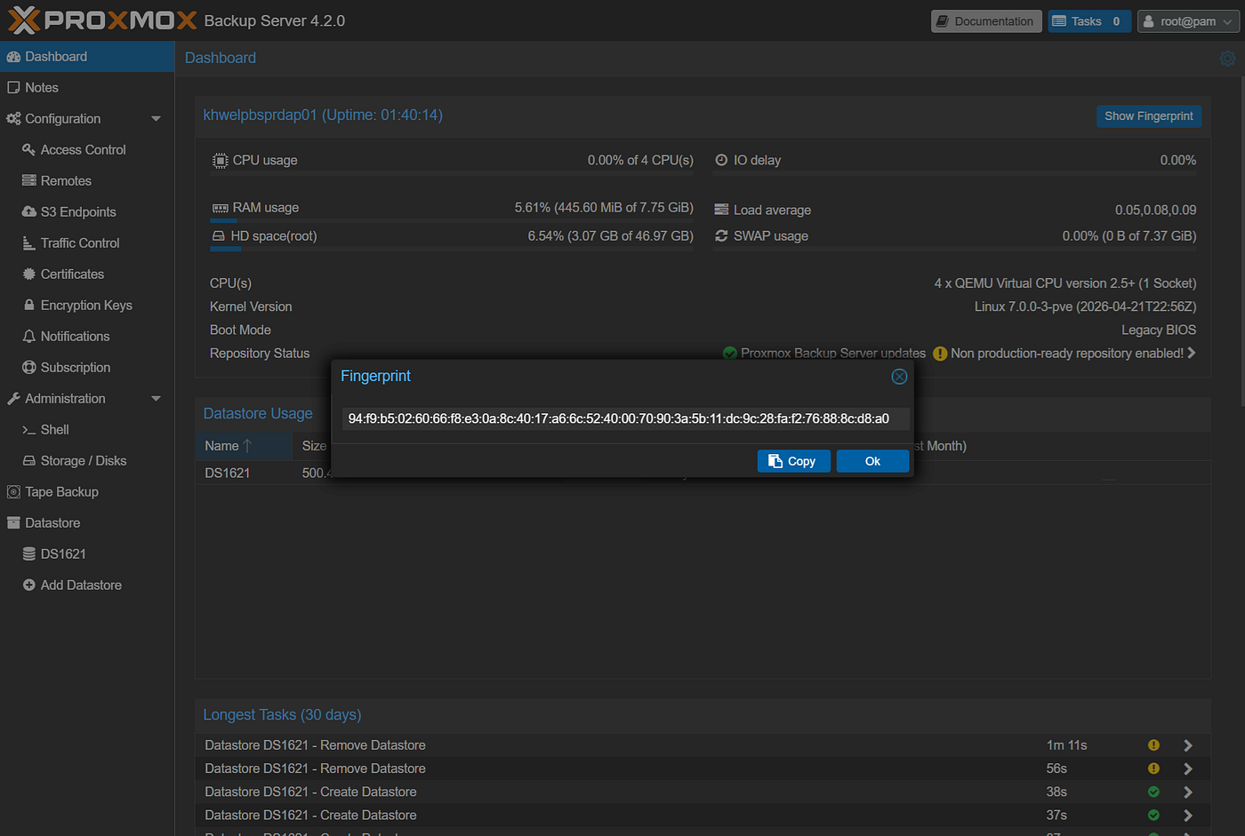Viewport: 1245px width, 836px height.
Task: Open the Subscription page
Action: click(x=87, y=368)
